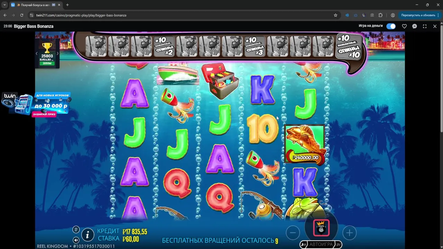Add game to favorites with heart icon
The height and width of the screenshot is (249, 443).
point(404,26)
